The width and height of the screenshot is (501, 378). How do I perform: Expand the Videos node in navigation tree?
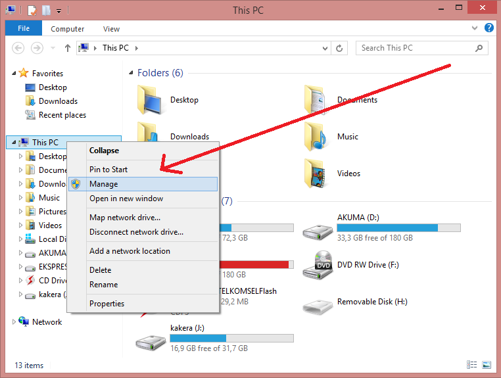coord(20,225)
